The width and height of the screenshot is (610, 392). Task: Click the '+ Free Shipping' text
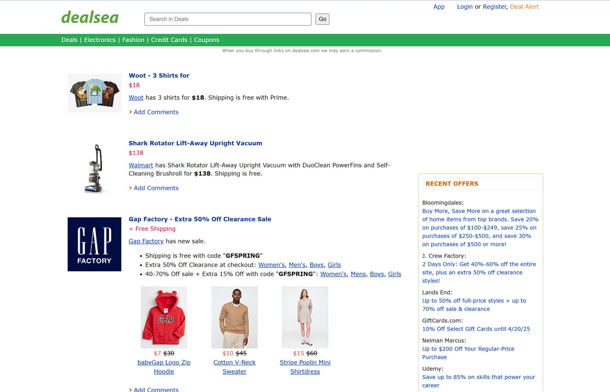click(x=152, y=229)
